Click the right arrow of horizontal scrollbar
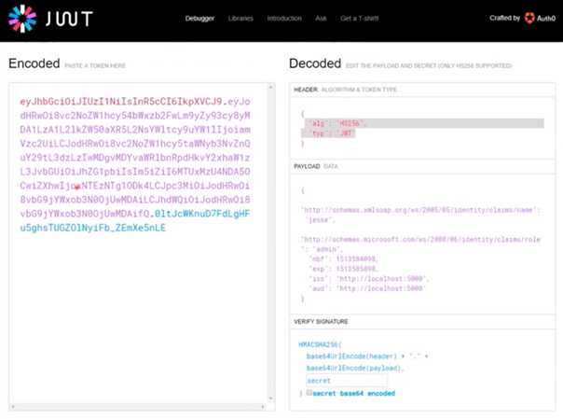Viewport: 563px width, 419px height. pos(263,407)
